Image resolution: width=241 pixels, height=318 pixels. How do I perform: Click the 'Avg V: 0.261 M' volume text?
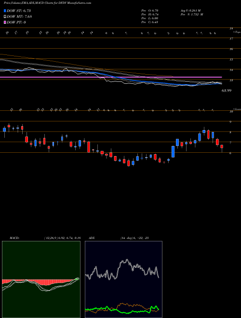coord(190,11)
